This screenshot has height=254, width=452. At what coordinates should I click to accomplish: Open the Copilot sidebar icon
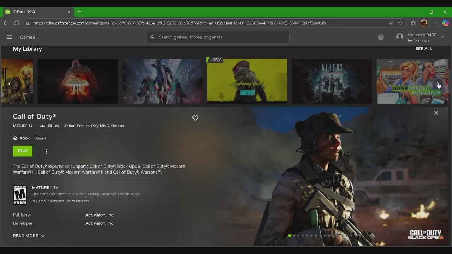[x=445, y=23]
